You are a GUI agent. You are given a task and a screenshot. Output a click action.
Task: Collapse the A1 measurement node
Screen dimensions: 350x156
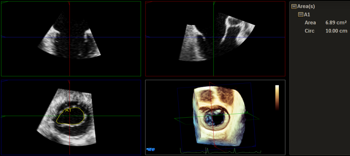(x=301, y=15)
